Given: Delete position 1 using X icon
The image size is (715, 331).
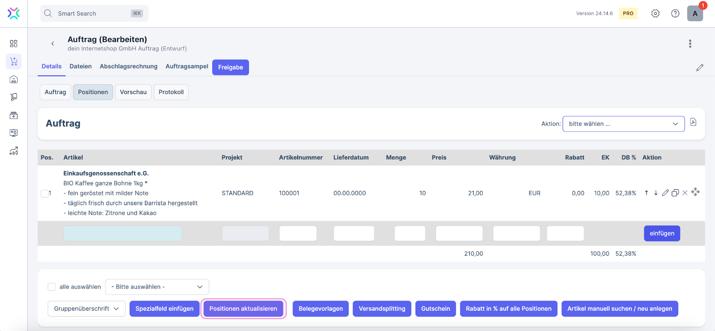Looking at the screenshot, I should (x=685, y=193).
